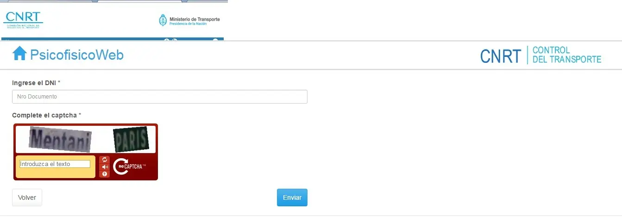The width and height of the screenshot is (622, 222).
Task: Click the reCAPTCHA circular arrow logo
Action: coord(120,166)
